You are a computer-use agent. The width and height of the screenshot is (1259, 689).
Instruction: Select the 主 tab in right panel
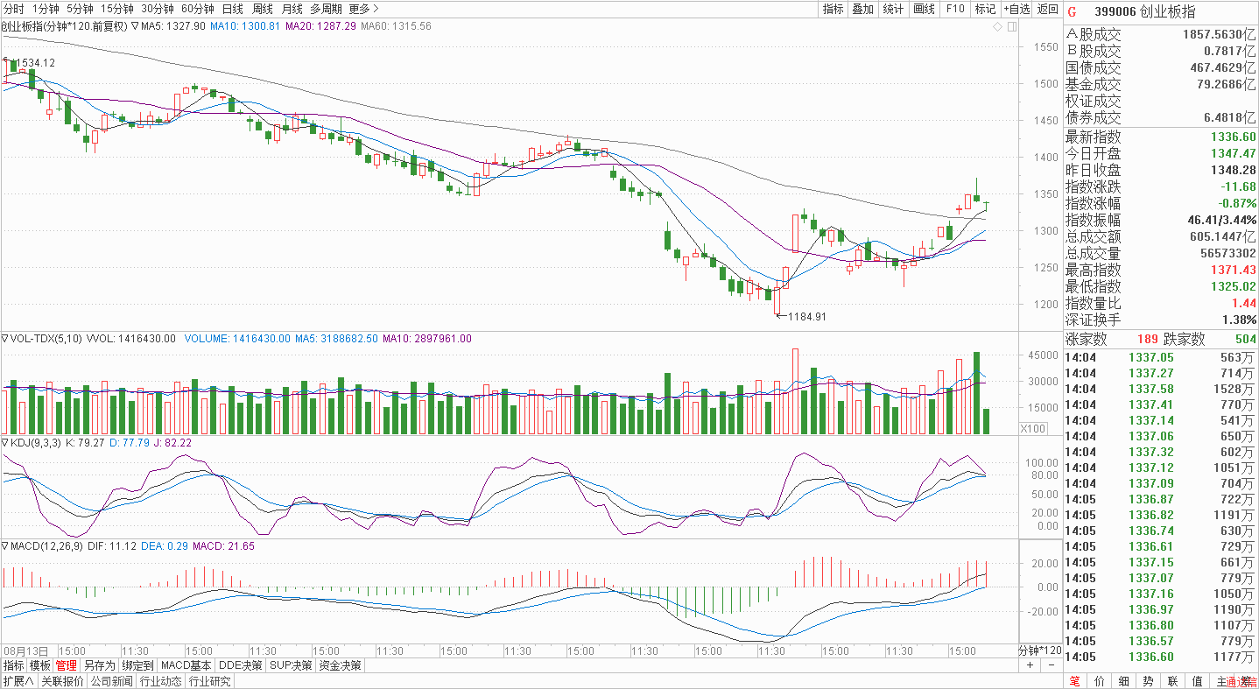1221,681
